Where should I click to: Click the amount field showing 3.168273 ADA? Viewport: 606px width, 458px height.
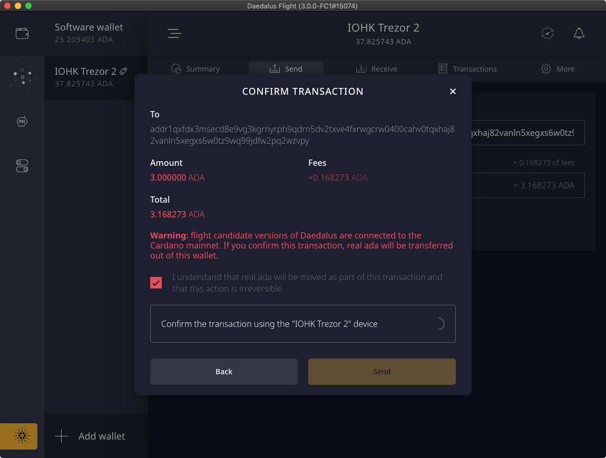tap(527, 185)
